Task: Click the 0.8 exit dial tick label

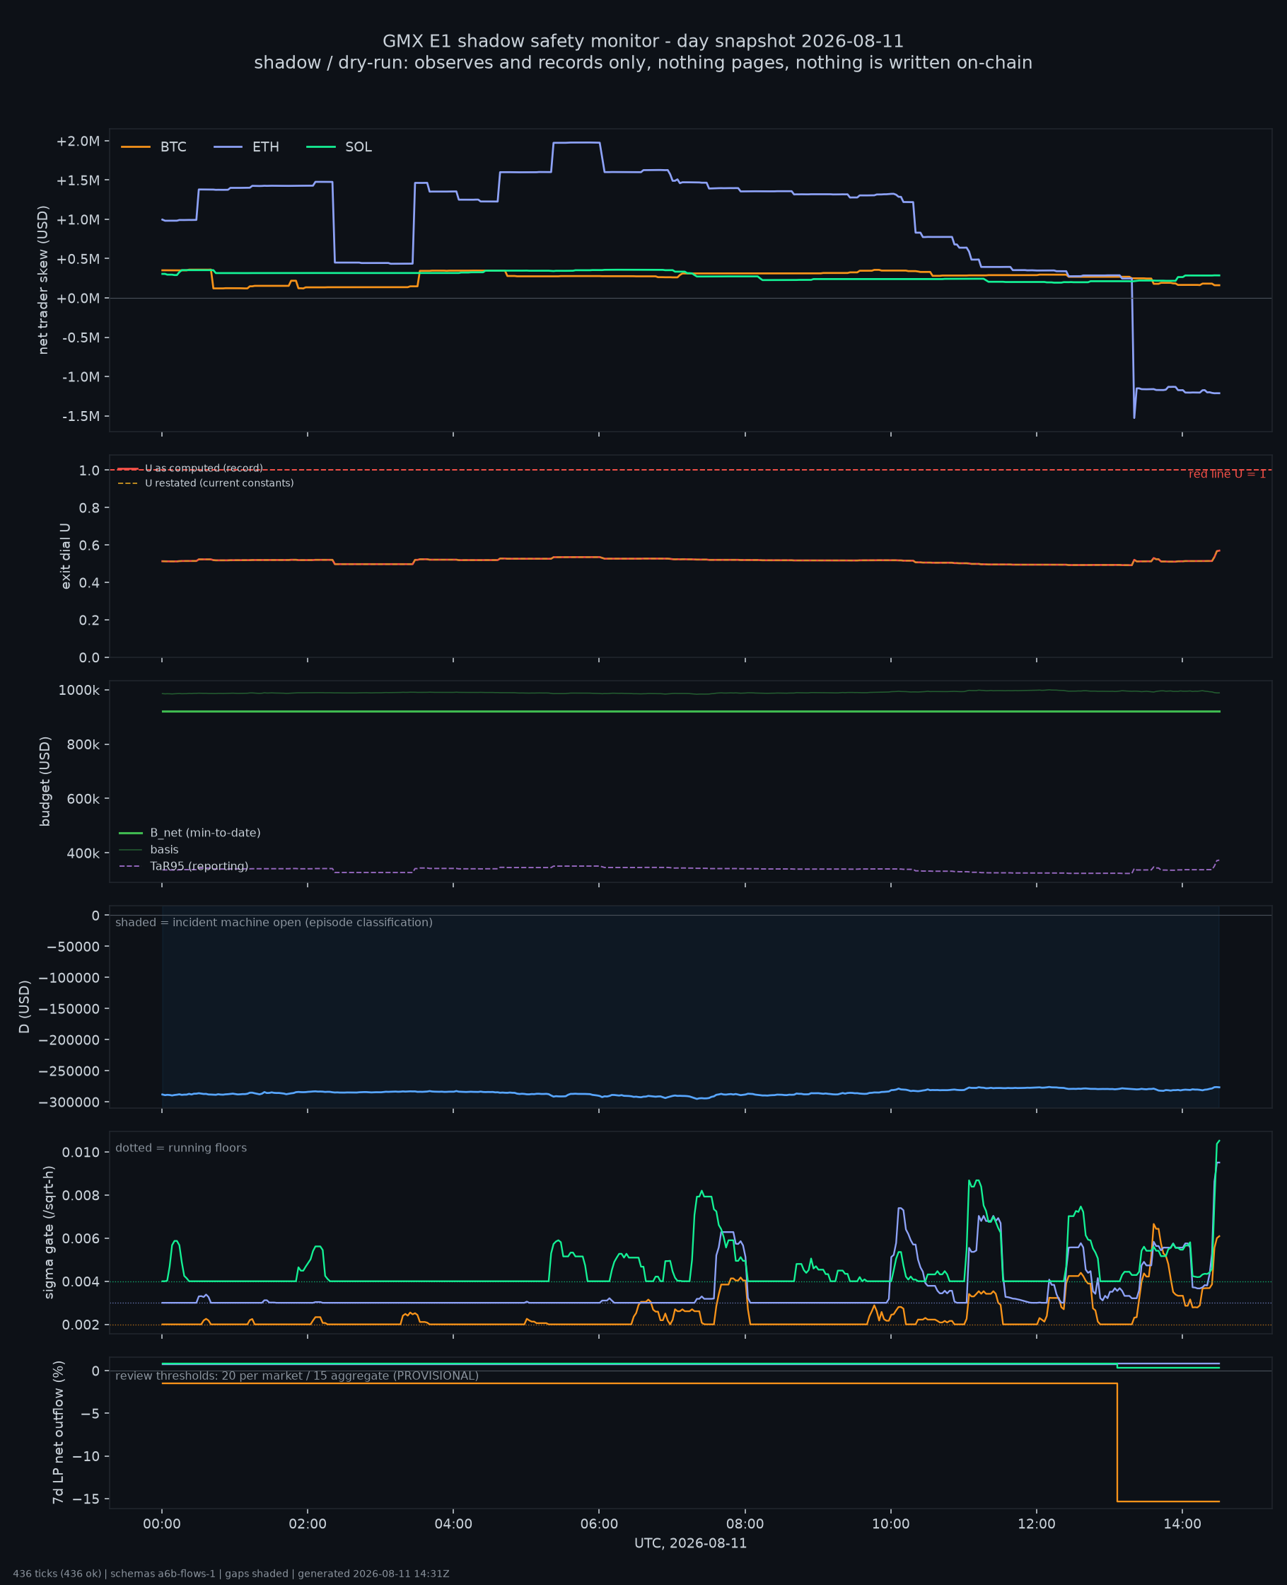Action: point(90,507)
